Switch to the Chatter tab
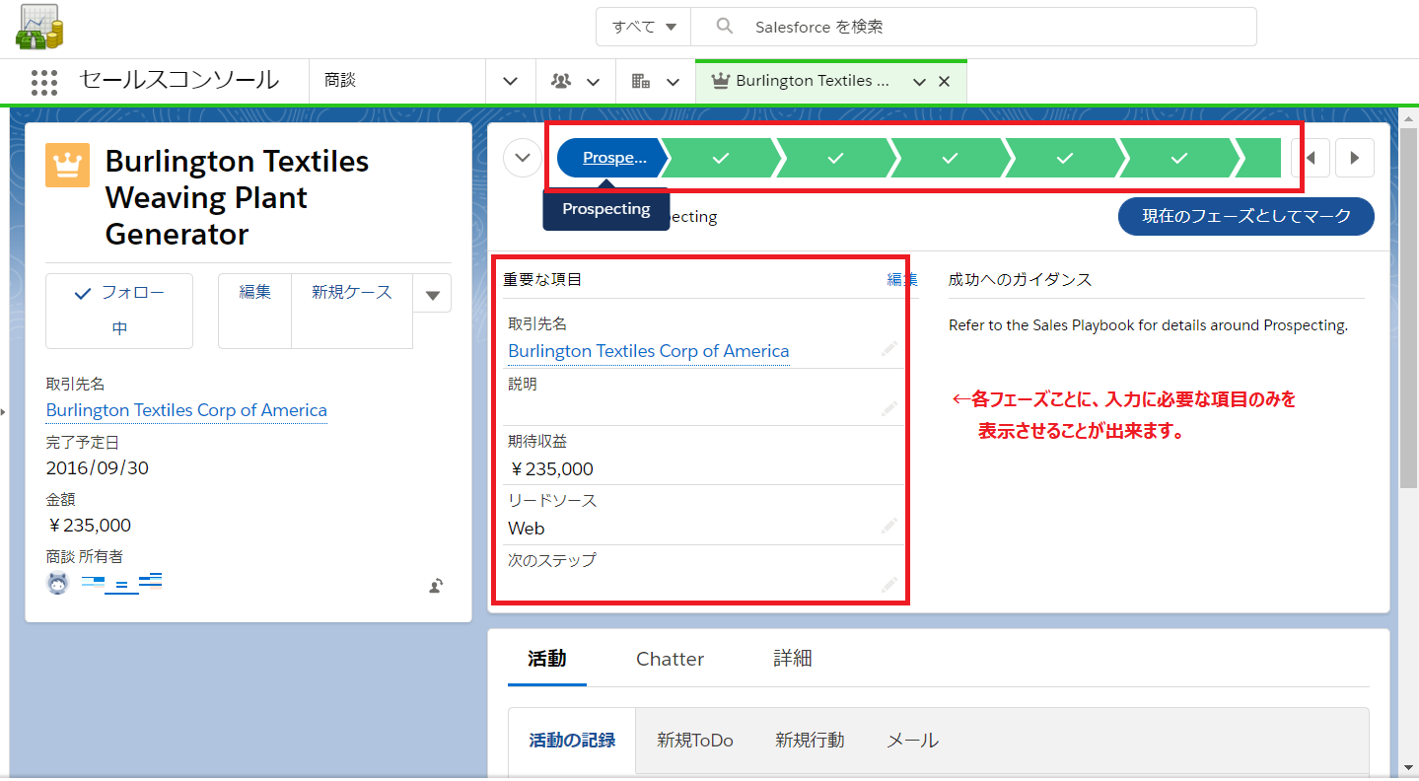This screenshot has width=1419, height=781. (670, 659)
